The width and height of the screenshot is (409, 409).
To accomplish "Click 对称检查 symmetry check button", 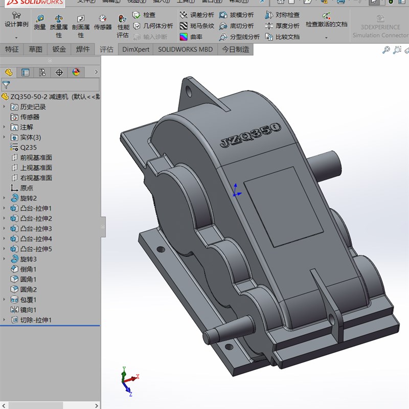I will point(283,15).
